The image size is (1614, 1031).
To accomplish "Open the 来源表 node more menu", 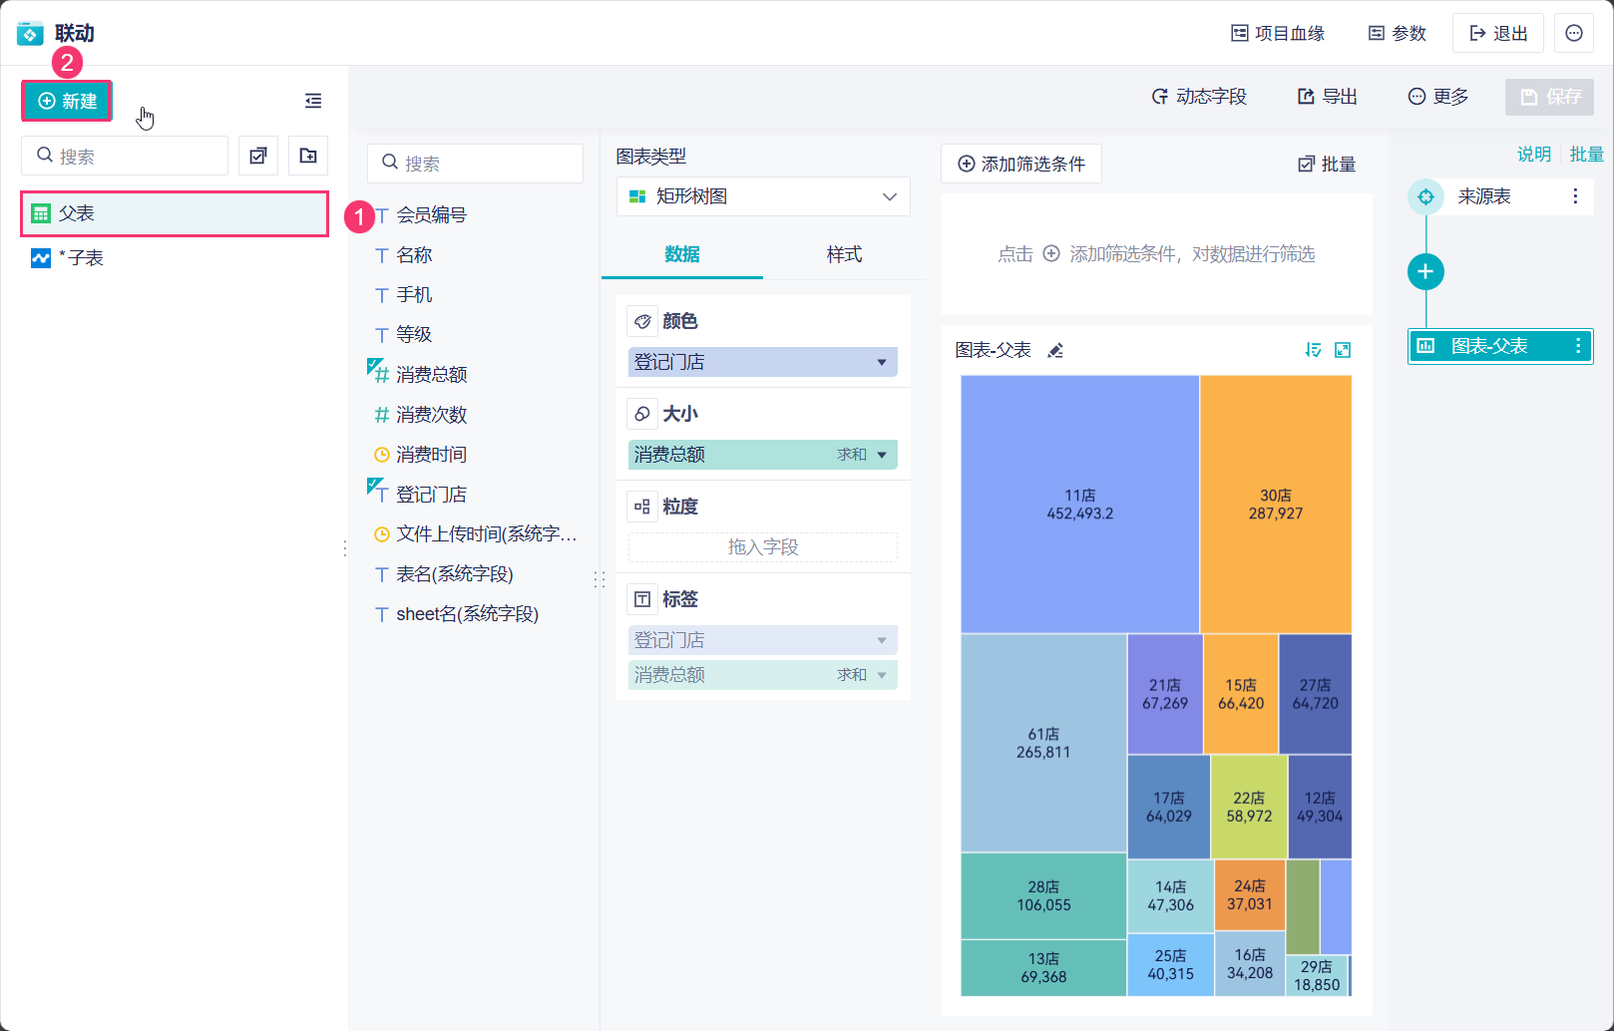I will (1575, 196).
